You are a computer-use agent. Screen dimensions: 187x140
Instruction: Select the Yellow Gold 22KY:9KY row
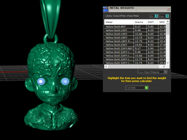point(135,48)
